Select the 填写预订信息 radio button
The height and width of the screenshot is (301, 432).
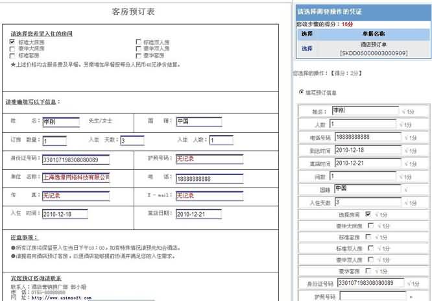point(302,92)
